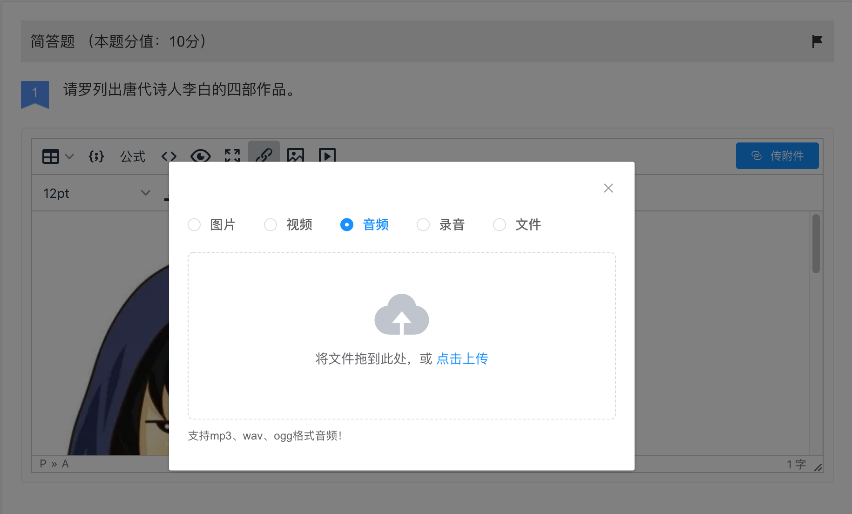Click the editor resize handle corner
852x514 pixels.
click(x=818, y=467)
